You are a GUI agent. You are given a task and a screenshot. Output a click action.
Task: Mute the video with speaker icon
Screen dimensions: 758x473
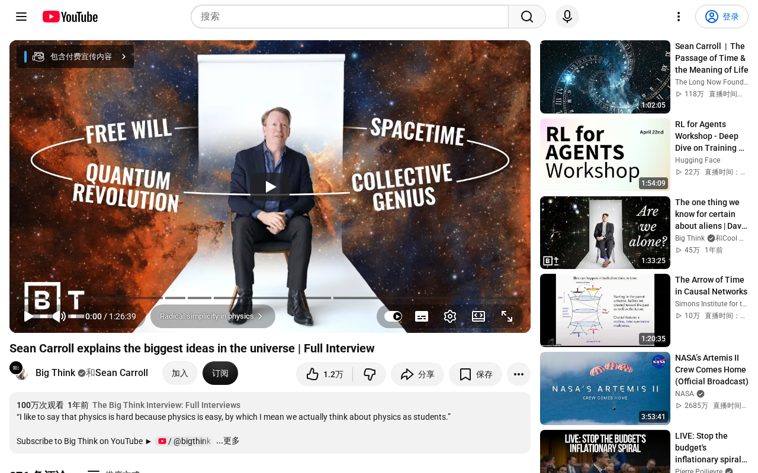[x=59, y=316]
